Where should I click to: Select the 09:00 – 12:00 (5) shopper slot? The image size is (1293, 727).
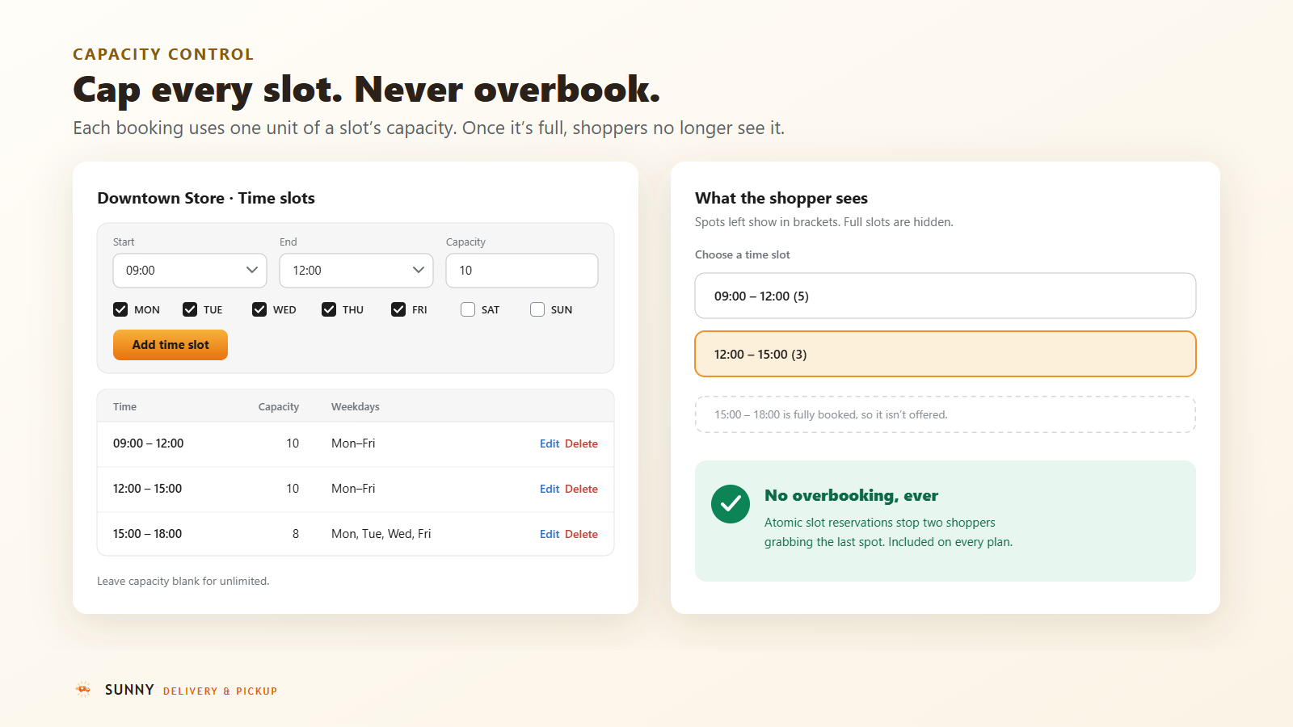[x=946, y=296]
